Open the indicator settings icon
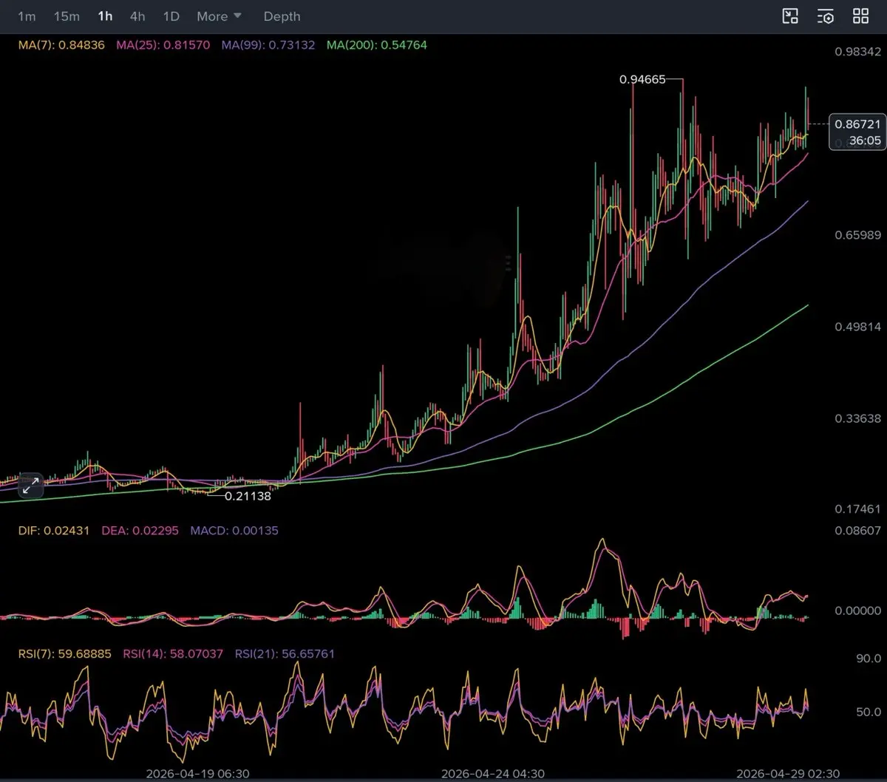The width and height of the screenshot is (887, 782). [x=826, y=16]
